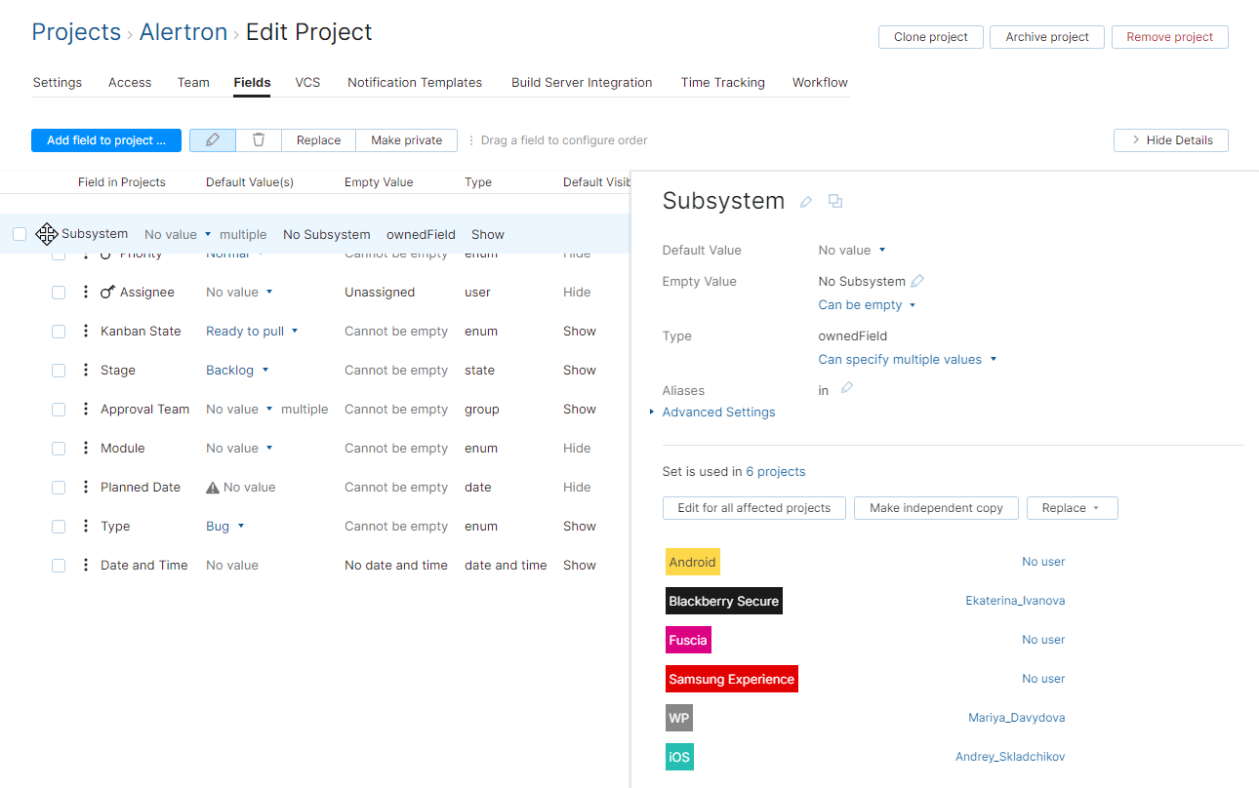Click the yellow Android subsystem swatch
This screenshot has width=1259, height=788.
click(692, 562)
